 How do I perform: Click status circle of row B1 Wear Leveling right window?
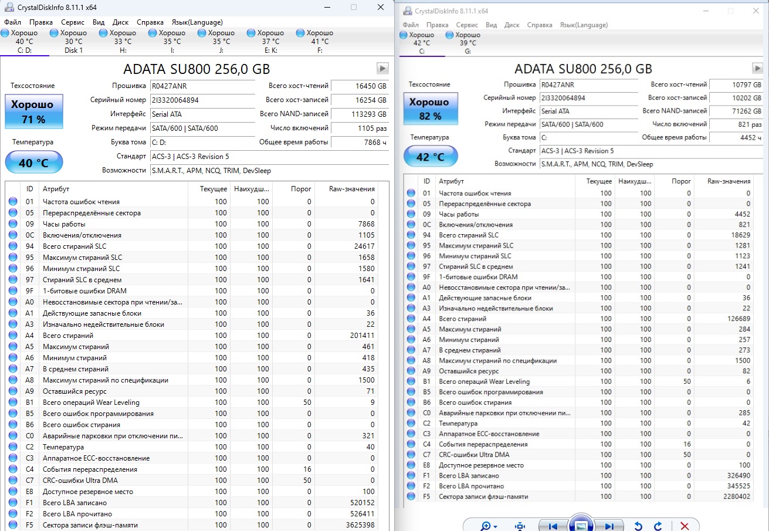411,381
